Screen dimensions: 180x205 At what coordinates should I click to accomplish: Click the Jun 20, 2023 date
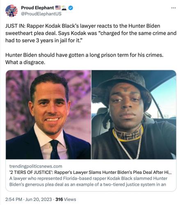click(x=39, y=199)
